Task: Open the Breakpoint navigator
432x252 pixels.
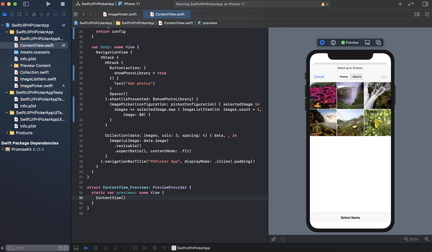Action: tap(56, 14)
